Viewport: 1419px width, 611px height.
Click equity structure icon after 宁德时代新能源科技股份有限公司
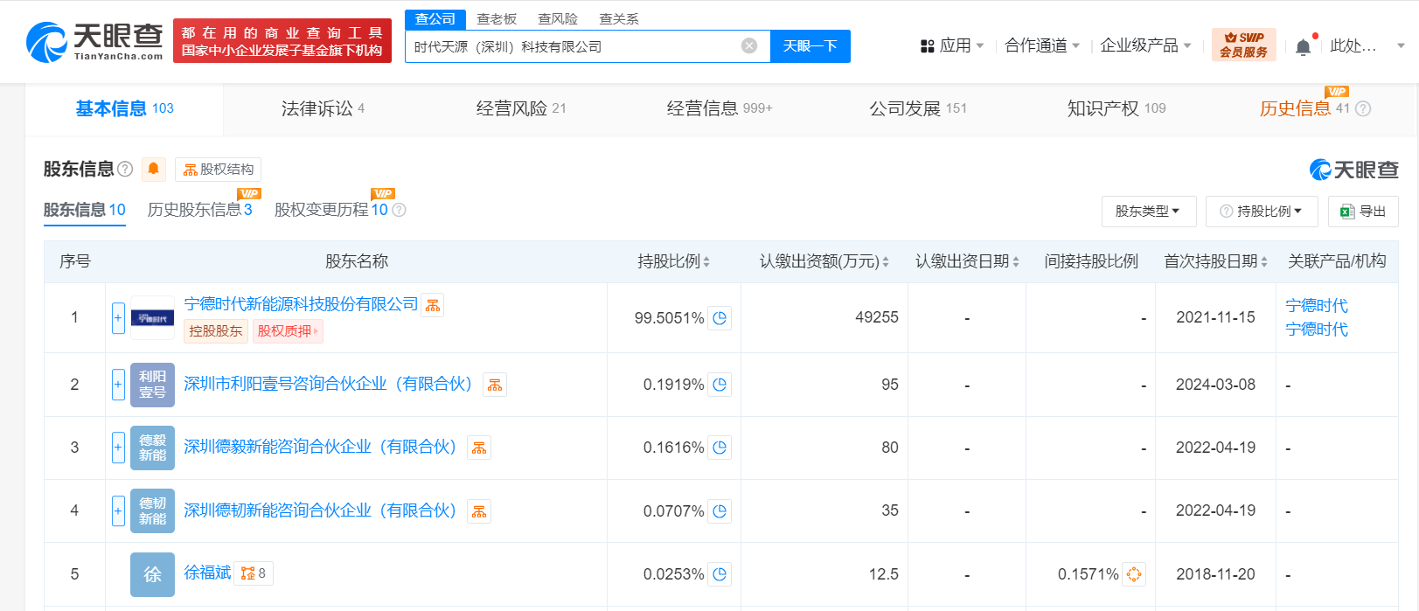click(x=433, y=305)
